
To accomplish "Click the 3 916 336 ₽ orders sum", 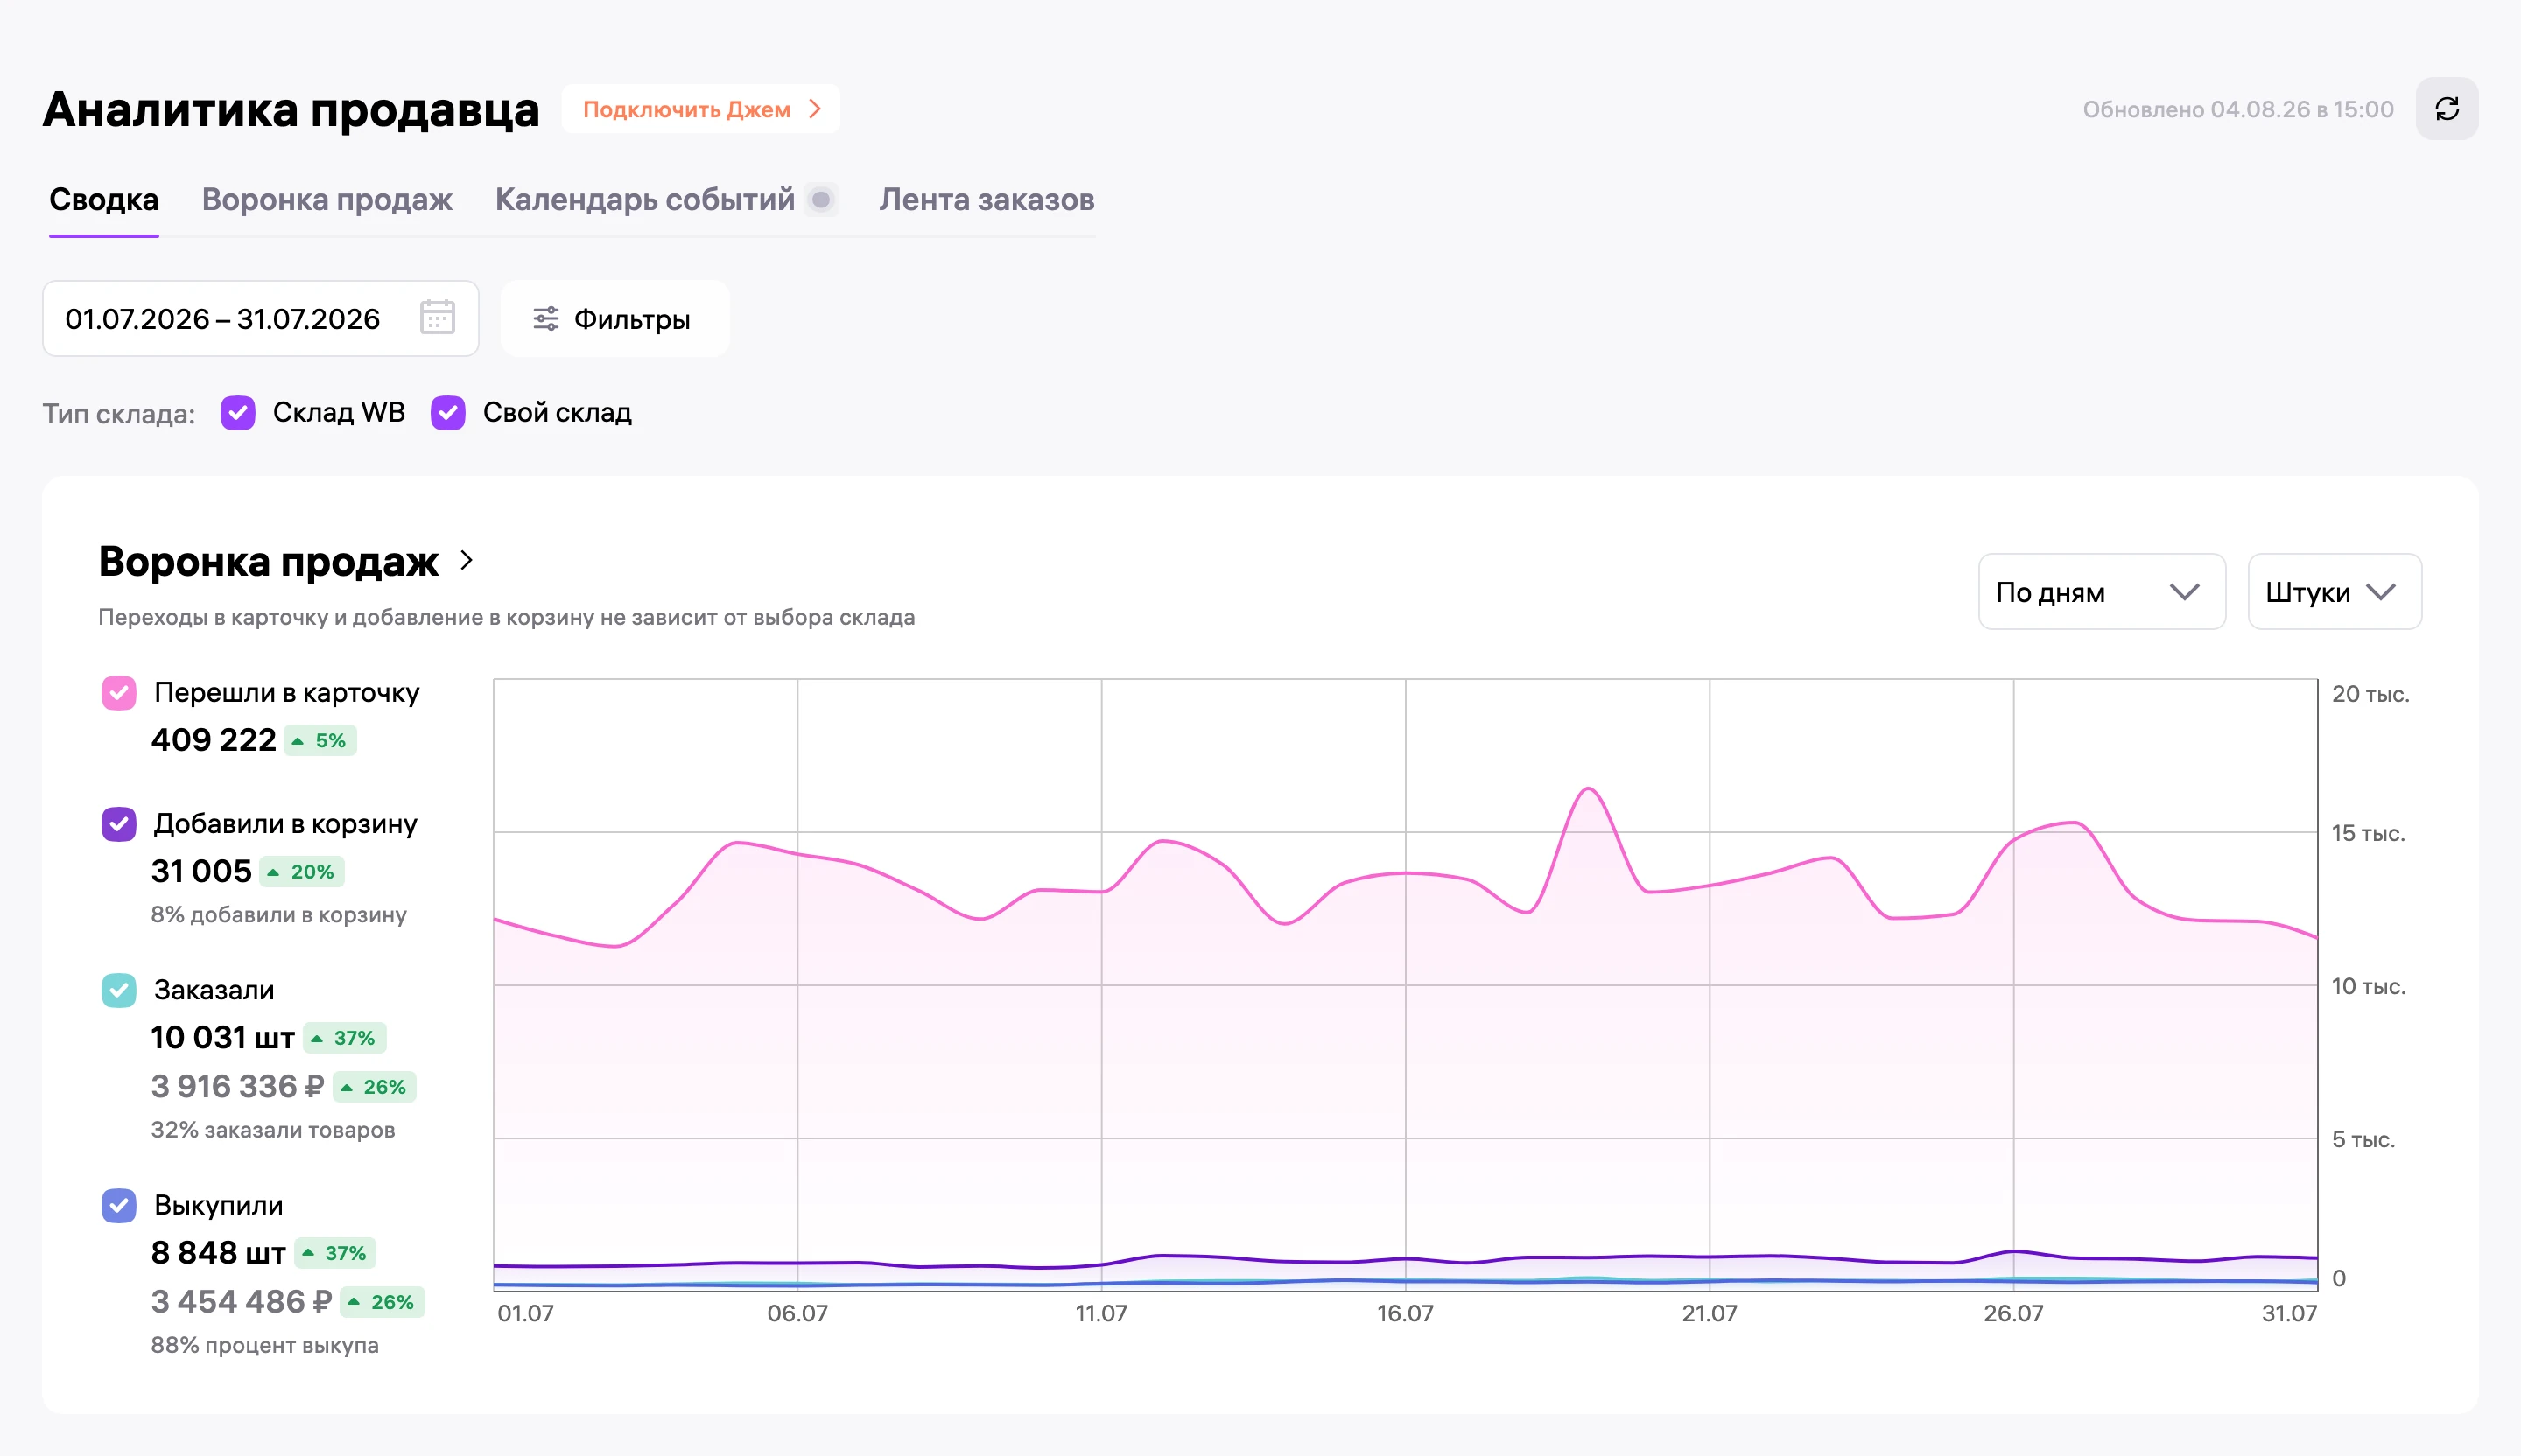I will coord(238,1086).
